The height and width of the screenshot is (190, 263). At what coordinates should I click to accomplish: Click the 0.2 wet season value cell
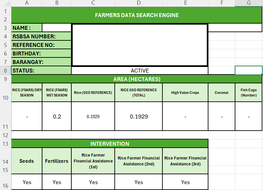click(x=57, y=116)
